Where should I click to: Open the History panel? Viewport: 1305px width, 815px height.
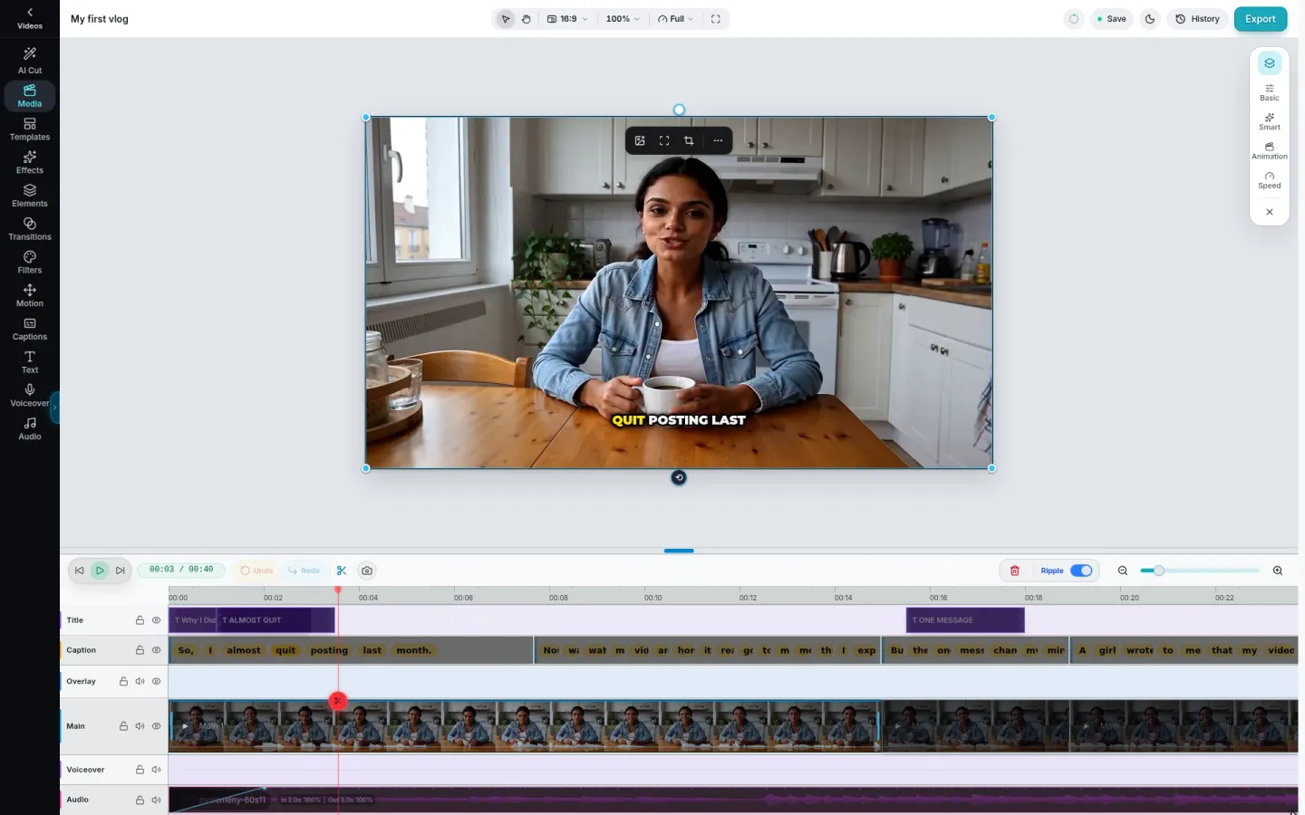click(x=1197, y=19)
